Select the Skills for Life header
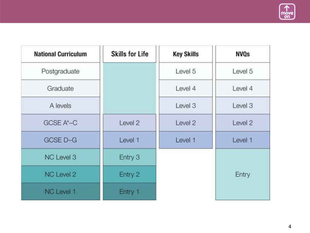This screenshot has width=310, height=233. click(x=130, y=54)
